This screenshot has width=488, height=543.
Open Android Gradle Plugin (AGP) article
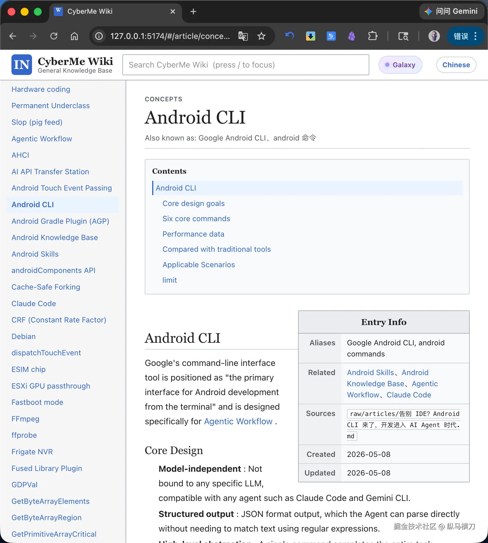[60, 221]
